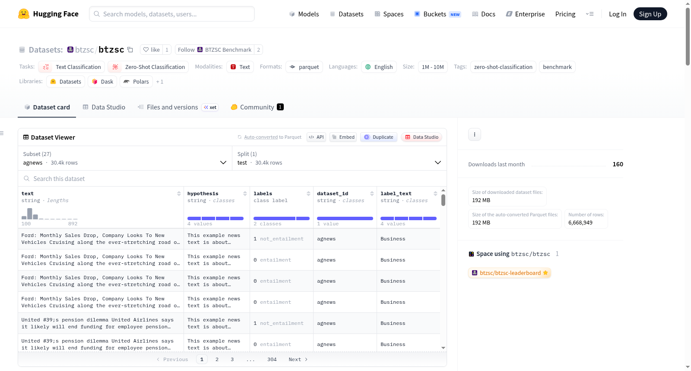Click the Embed button
The image size is (691, 371).
click(x=343, y=137)
